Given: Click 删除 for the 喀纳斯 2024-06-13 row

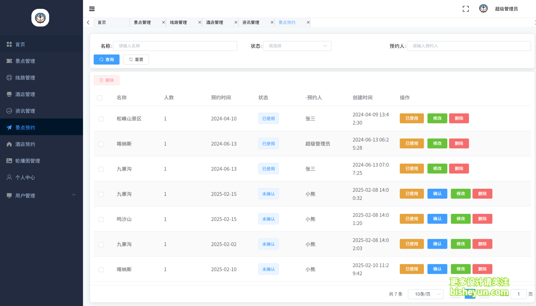Looking at the screenshot, I should coord(459,144).
